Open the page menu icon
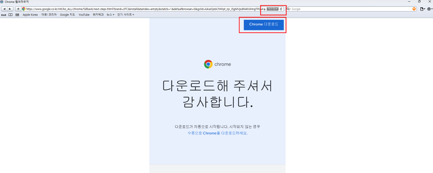The image size is (433, 173). pyautogui.click(x=423, y=9)
